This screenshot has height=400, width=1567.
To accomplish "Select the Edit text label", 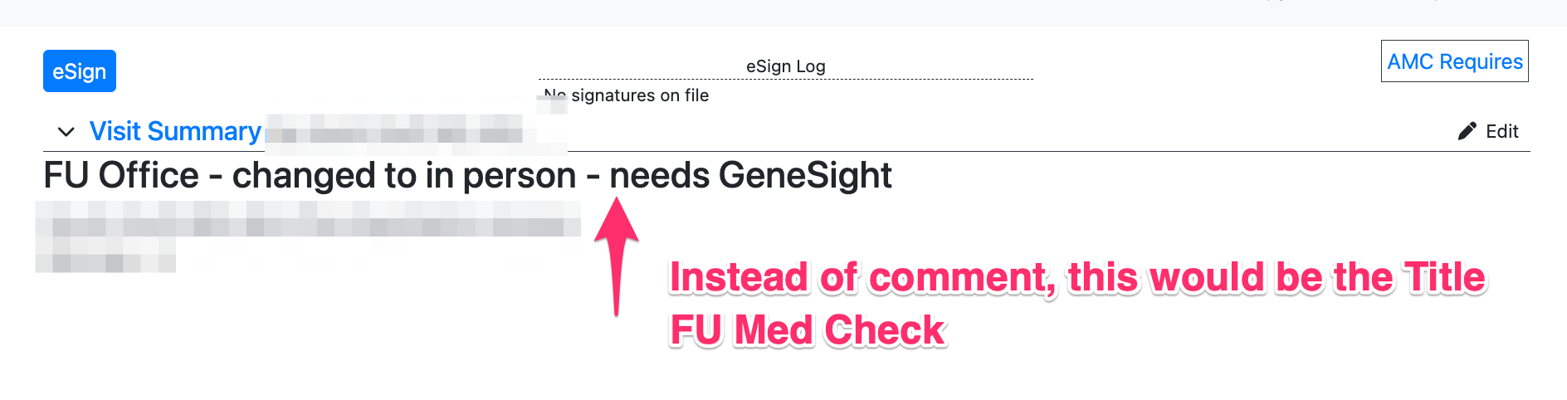I will click(1502, 131).
